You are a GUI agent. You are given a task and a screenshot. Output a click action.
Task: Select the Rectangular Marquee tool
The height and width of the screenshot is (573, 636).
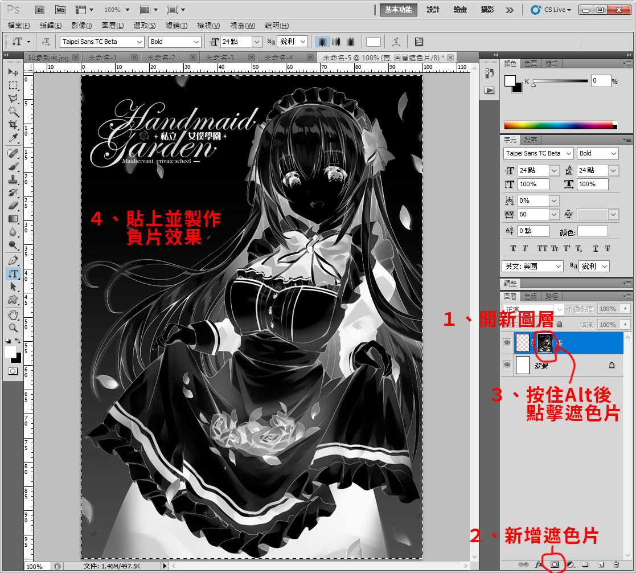pos(13,85)
